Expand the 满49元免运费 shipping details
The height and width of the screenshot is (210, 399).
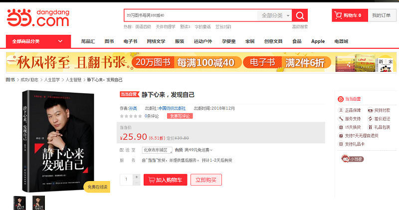click(199, 150)
